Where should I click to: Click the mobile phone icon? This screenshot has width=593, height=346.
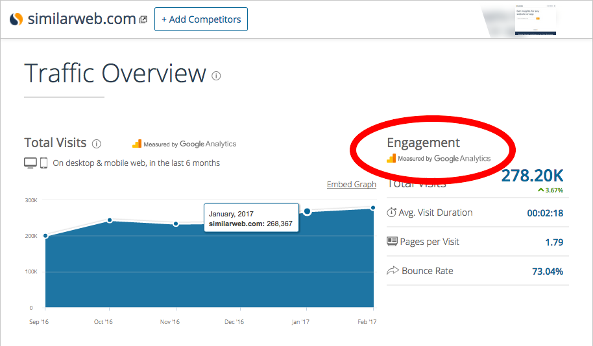coord(43,163)
